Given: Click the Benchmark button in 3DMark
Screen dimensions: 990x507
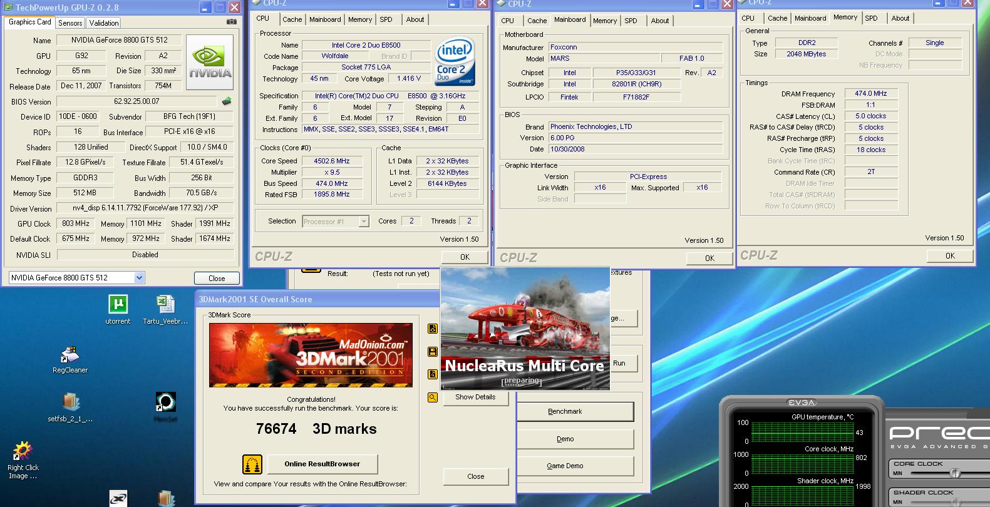Looking at the screenshot, I should click(565, 411).
